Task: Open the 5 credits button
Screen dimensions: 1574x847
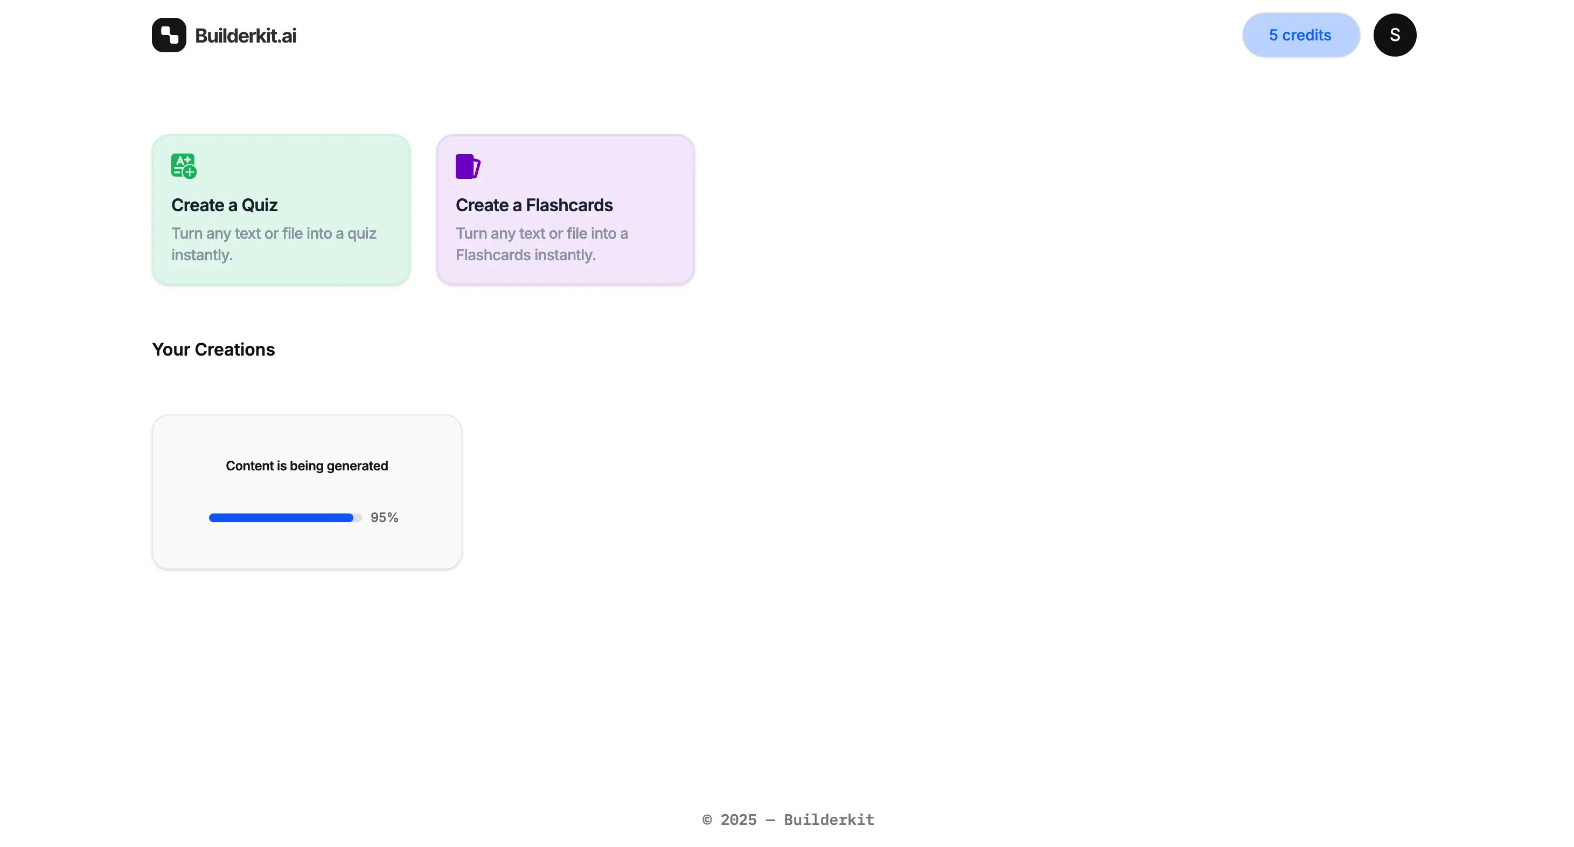Action: (x=1301, y=35)
